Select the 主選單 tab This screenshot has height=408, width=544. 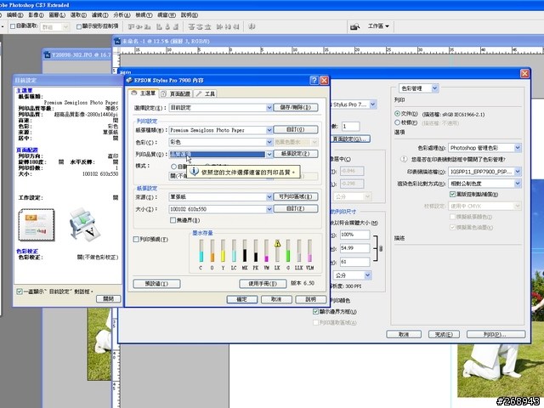[x=144, y=93]
